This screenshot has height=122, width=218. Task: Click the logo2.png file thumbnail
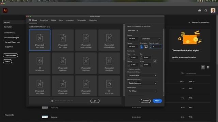coord(45,107)
